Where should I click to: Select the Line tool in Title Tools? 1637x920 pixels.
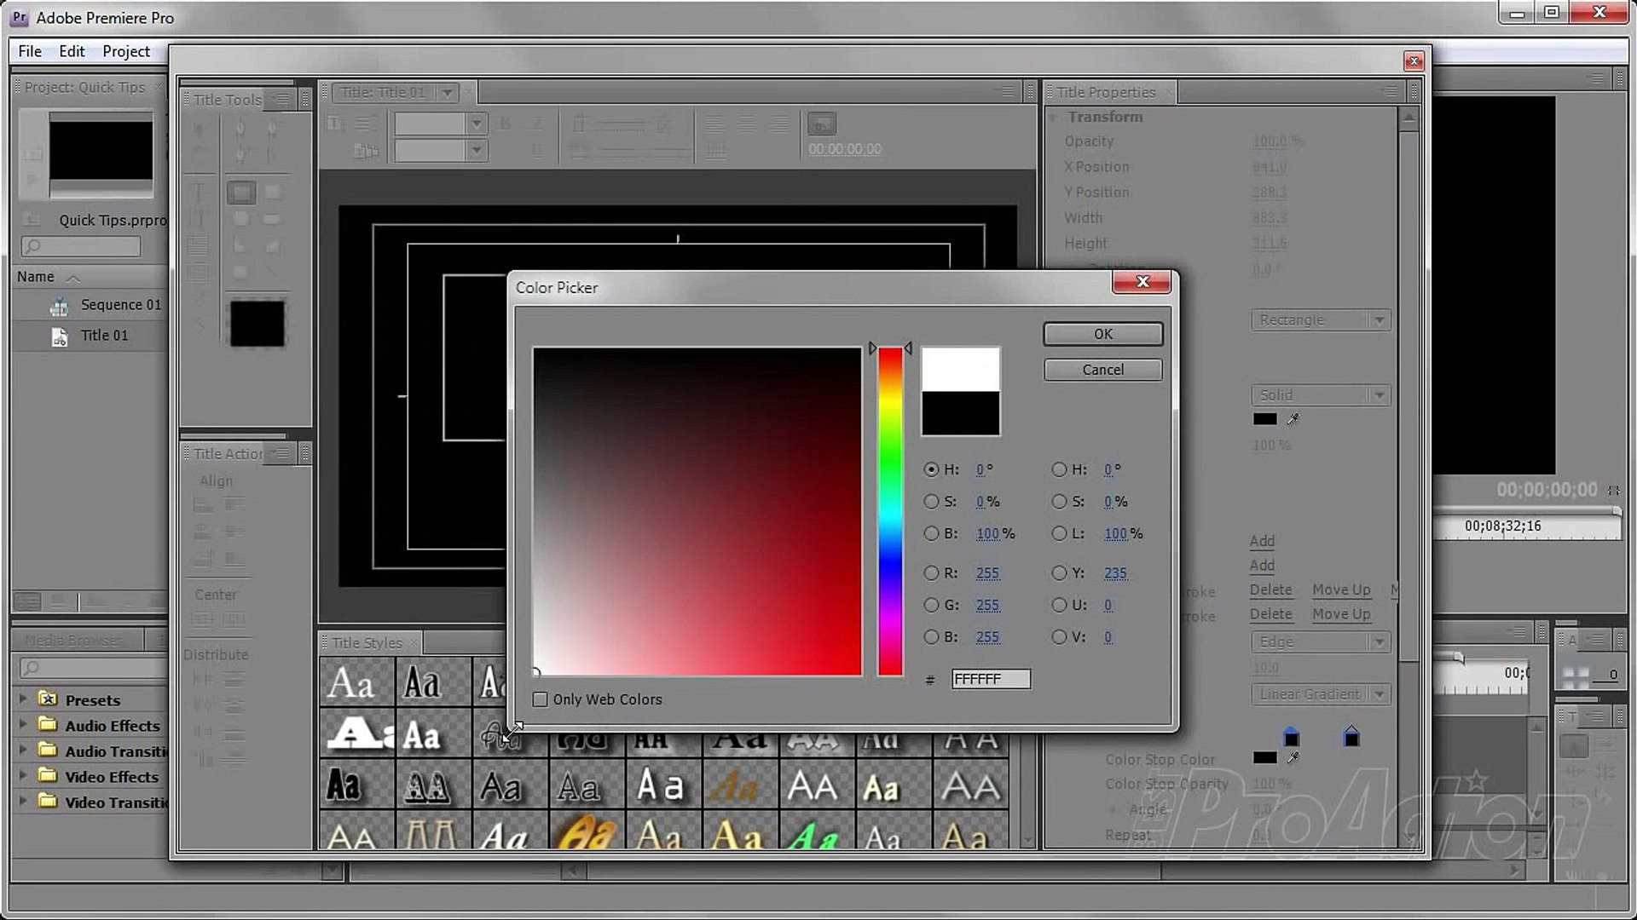[273, 273]
